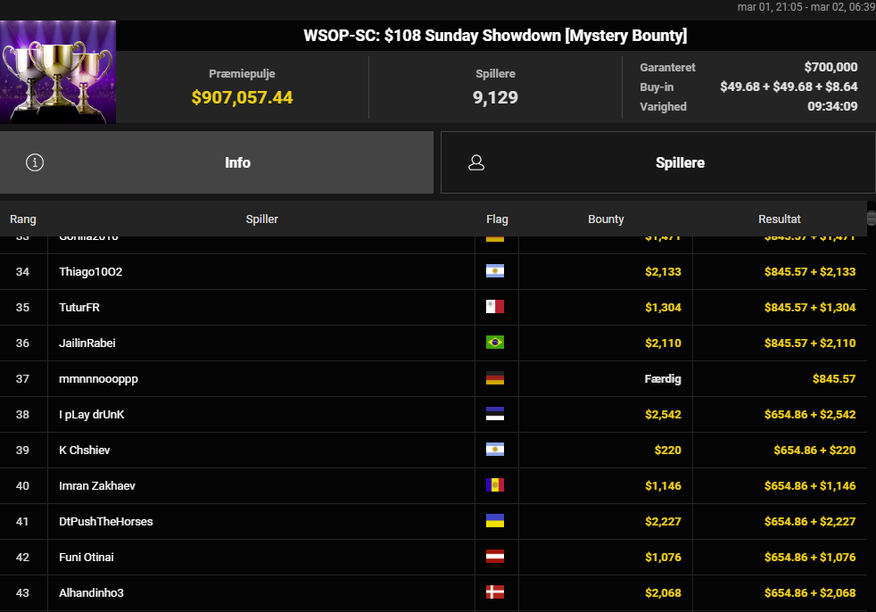Image resolution: width=876 pixels, height=612 pixels.
Task: Click the info circle icon on Info tab
Action: click(35, 162)
